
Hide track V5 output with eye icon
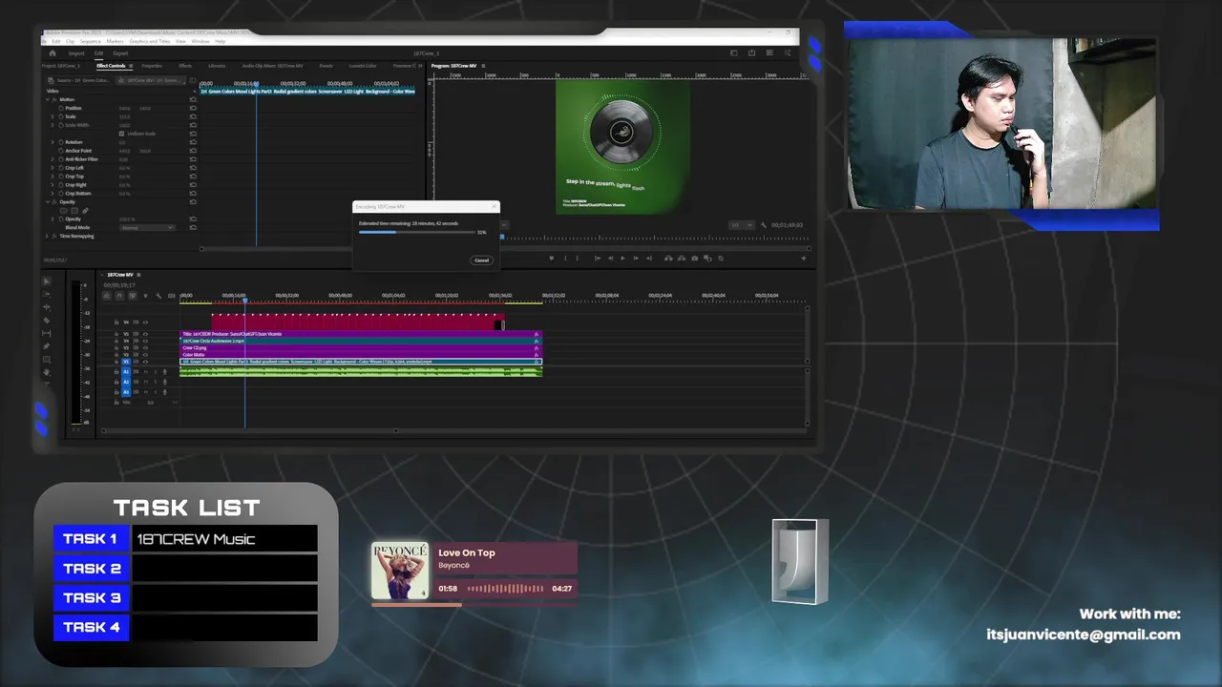(x=145, y=334)
